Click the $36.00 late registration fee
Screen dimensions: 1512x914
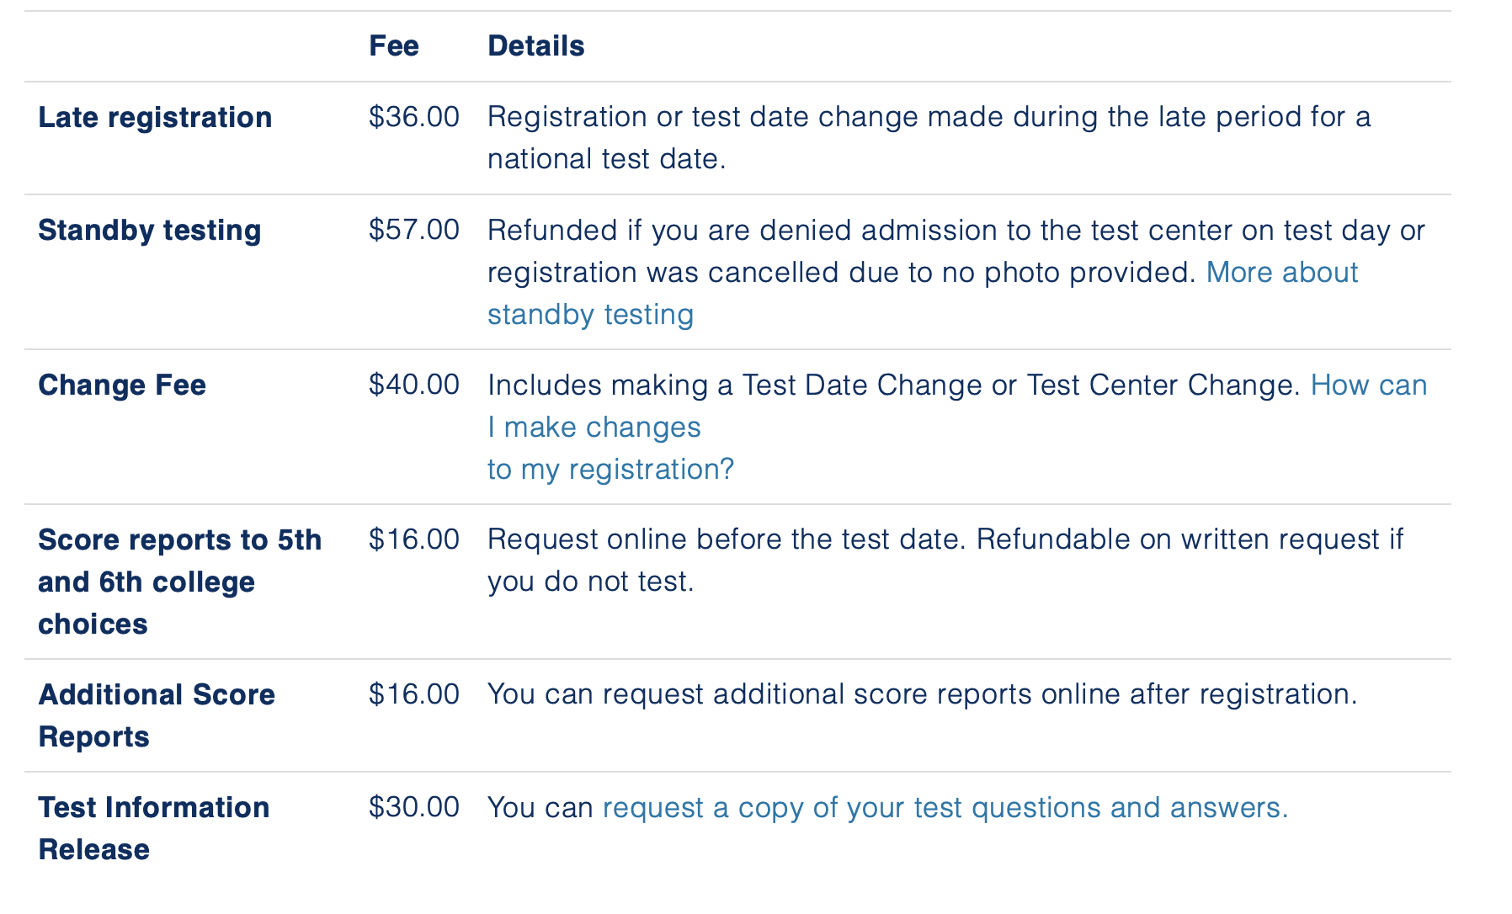point(413,117)
